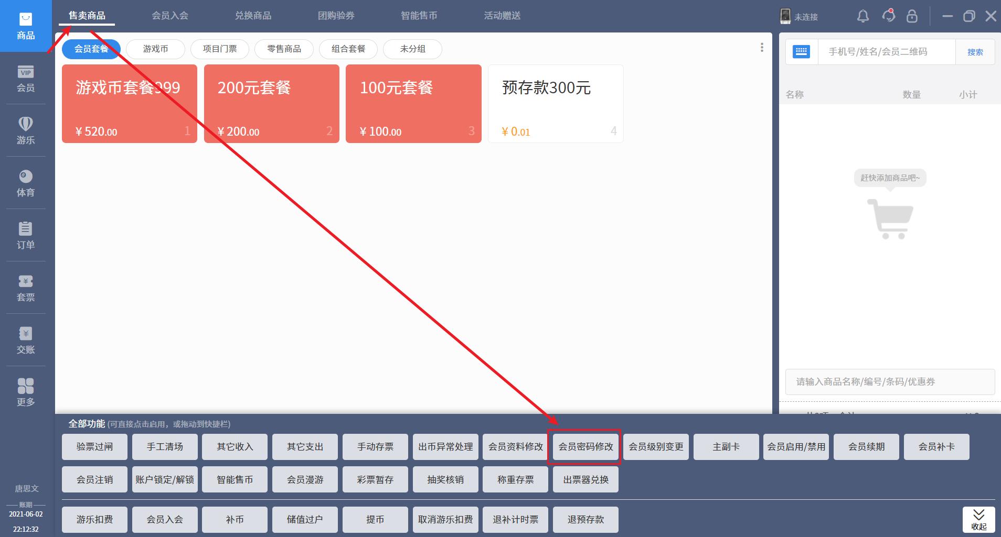Select the 组合套餐 category filter
Viewport: 1001px width, 537px height.
point(348,49)
